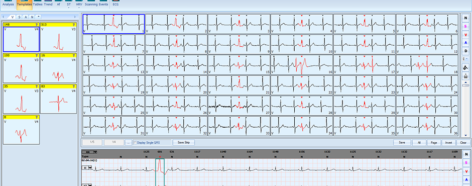Click the Save Strip button
This screenshot has width=472, height=186.
[x=184, y=142]
